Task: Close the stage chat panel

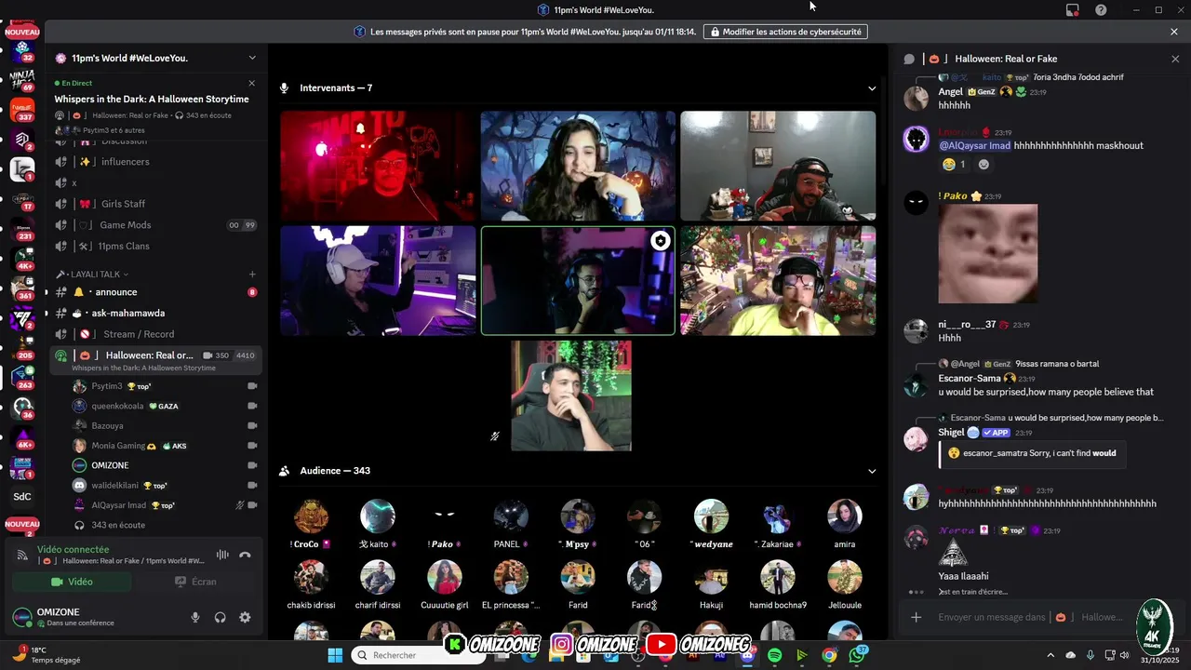Action: click(x=1175, y=59)
